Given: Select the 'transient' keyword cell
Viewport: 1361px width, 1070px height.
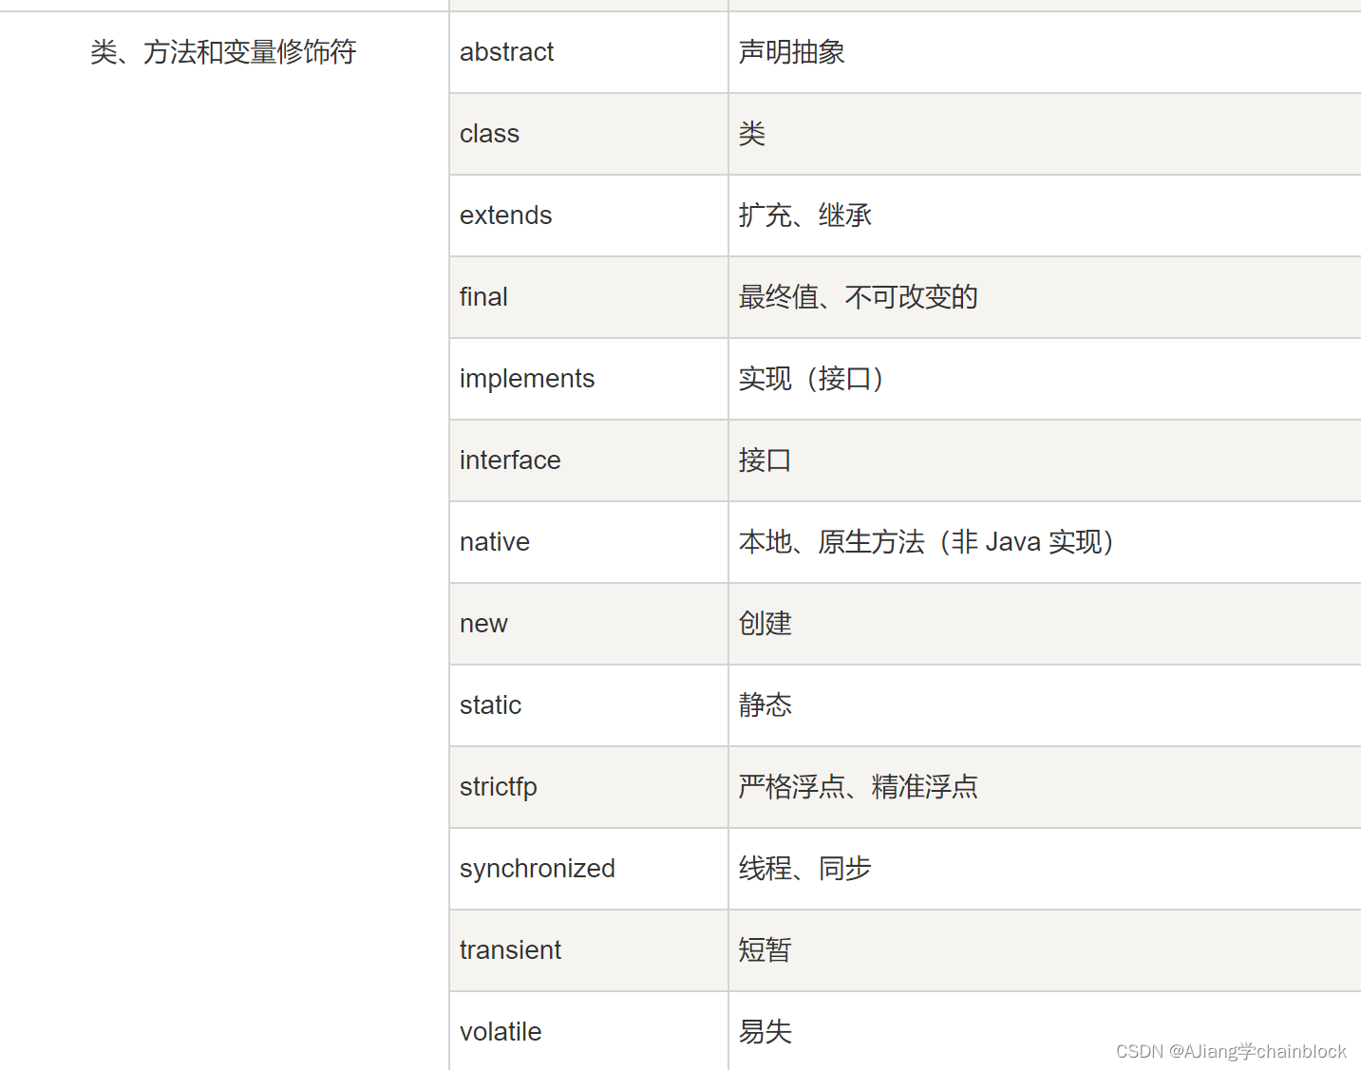Looking at the screenshot, I should pyautogui.click(x=589, y=950).
